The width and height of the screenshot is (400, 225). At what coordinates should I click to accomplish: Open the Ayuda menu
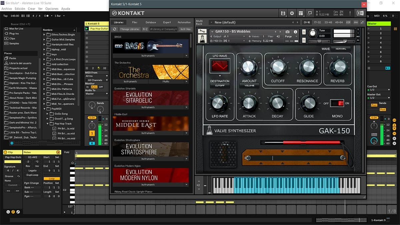(66, 9)
